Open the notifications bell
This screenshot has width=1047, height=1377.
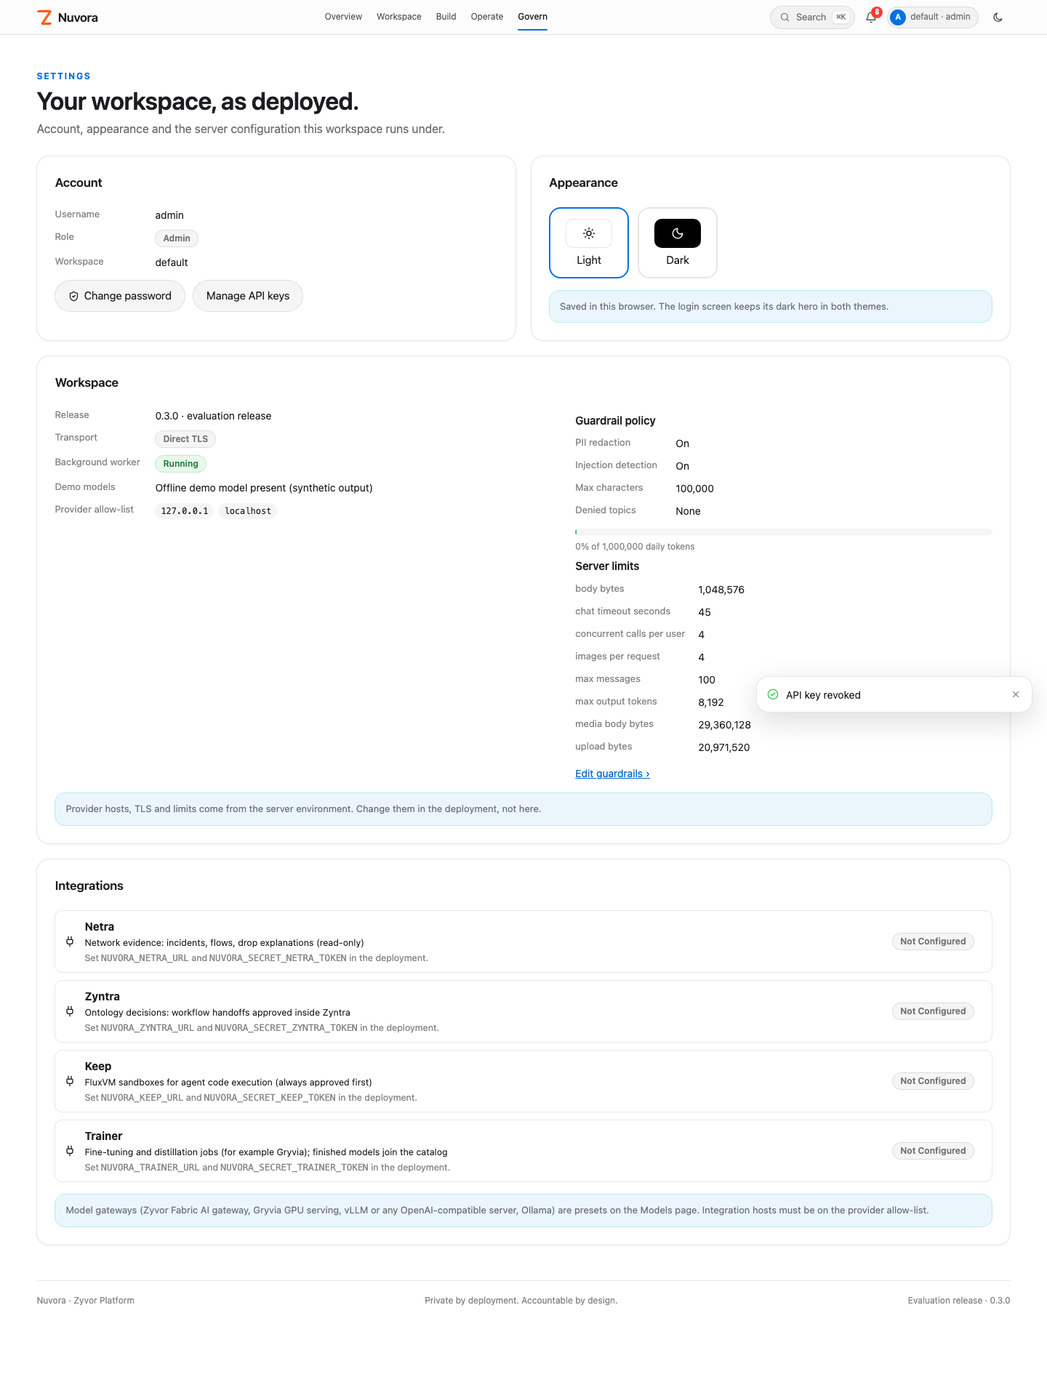click(871, 17)
